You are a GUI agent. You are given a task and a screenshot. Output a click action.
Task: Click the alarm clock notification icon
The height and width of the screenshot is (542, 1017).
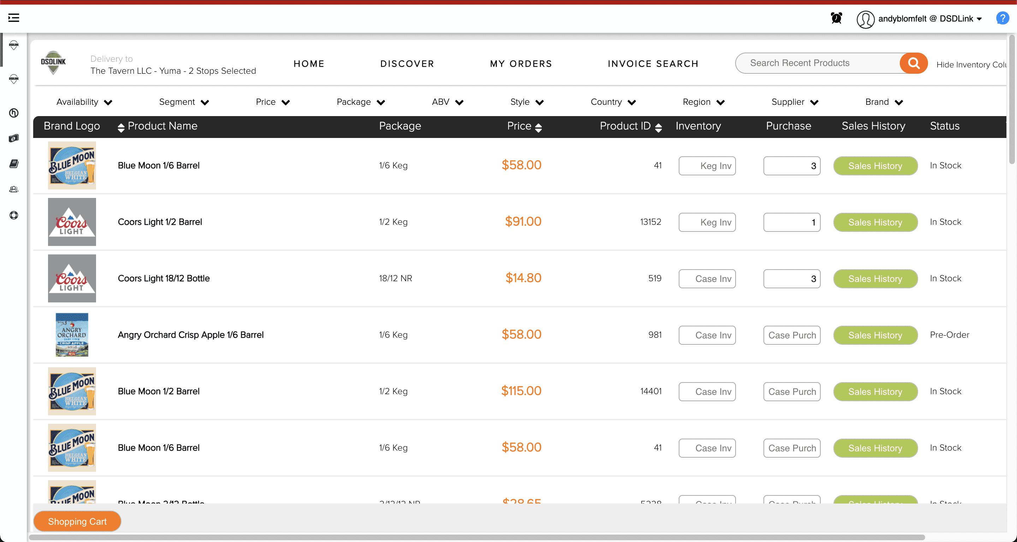[x=836, y=18]
